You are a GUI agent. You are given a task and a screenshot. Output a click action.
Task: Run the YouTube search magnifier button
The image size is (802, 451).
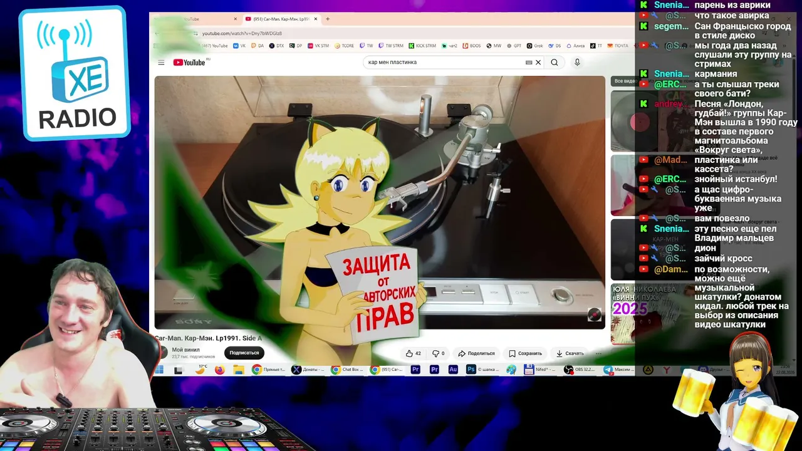555,63
